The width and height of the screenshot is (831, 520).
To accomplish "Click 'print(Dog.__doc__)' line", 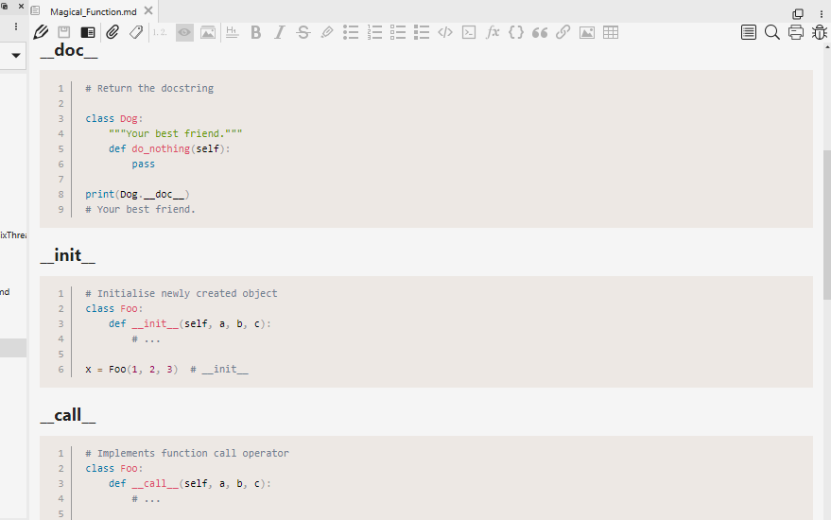I will click(x=137, y=195).
